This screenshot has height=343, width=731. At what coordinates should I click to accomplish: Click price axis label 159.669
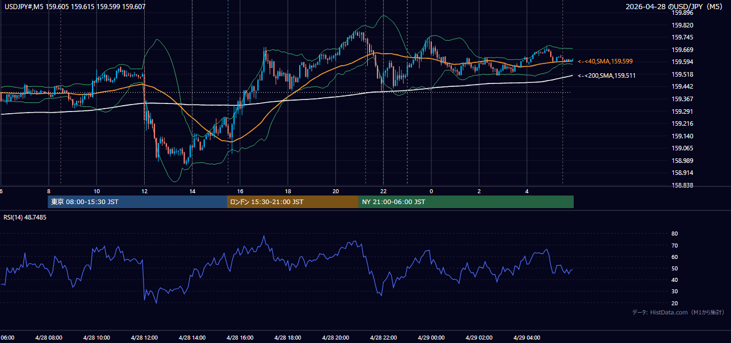682,50
